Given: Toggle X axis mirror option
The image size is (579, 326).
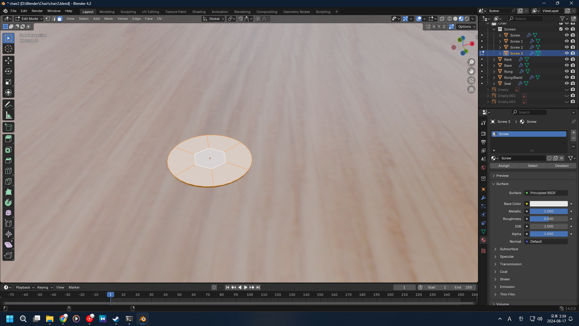Looking at the screenshot, I should tap(434, 27).
